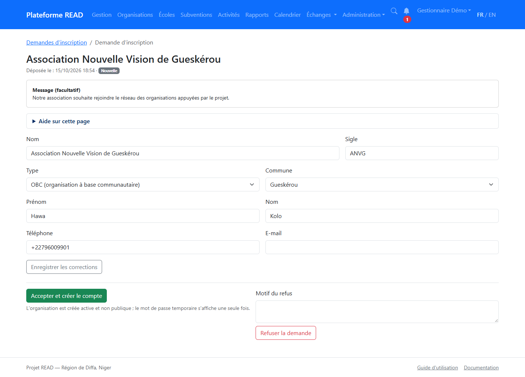This screenshot has height=377, width=525.
Task: Open the Gestion menu item
Action: [102, 15]
